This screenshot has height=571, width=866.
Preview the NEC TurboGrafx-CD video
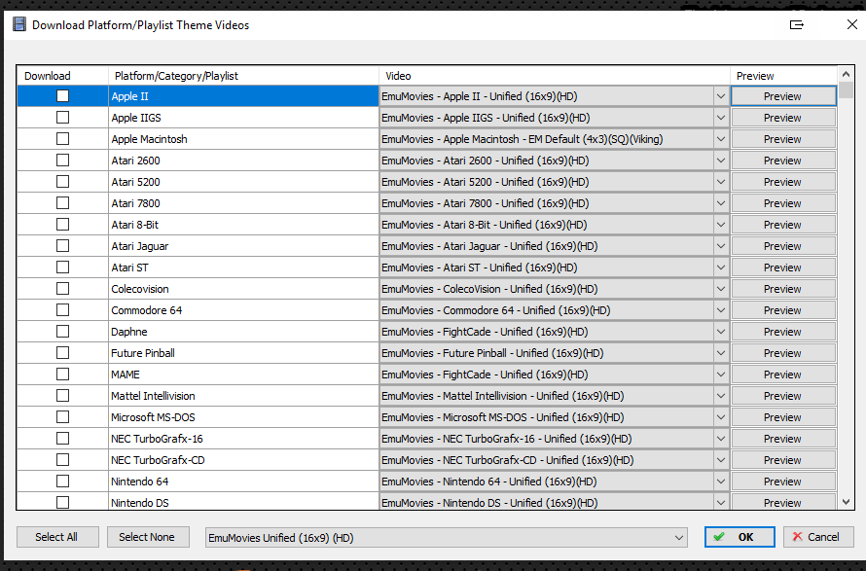coord(783,460)
